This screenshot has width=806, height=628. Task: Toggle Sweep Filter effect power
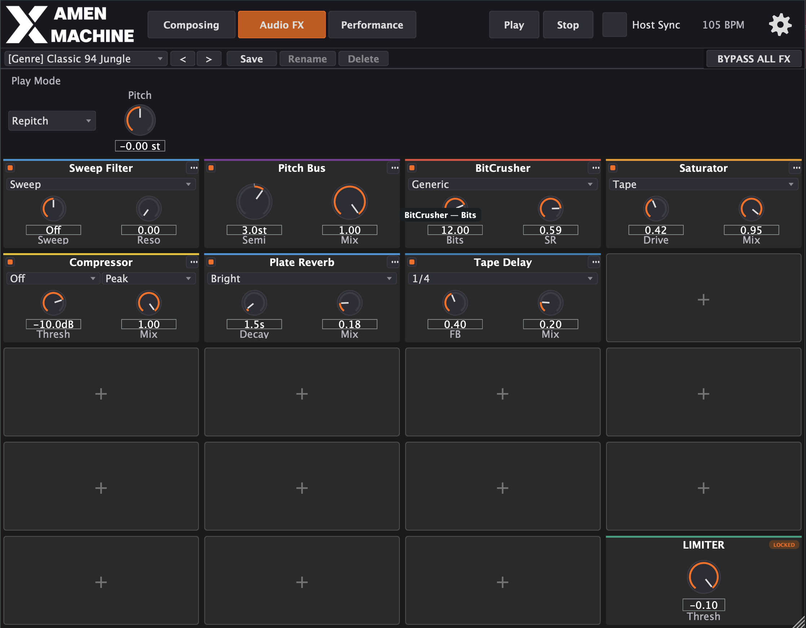[x=10, y=168]
